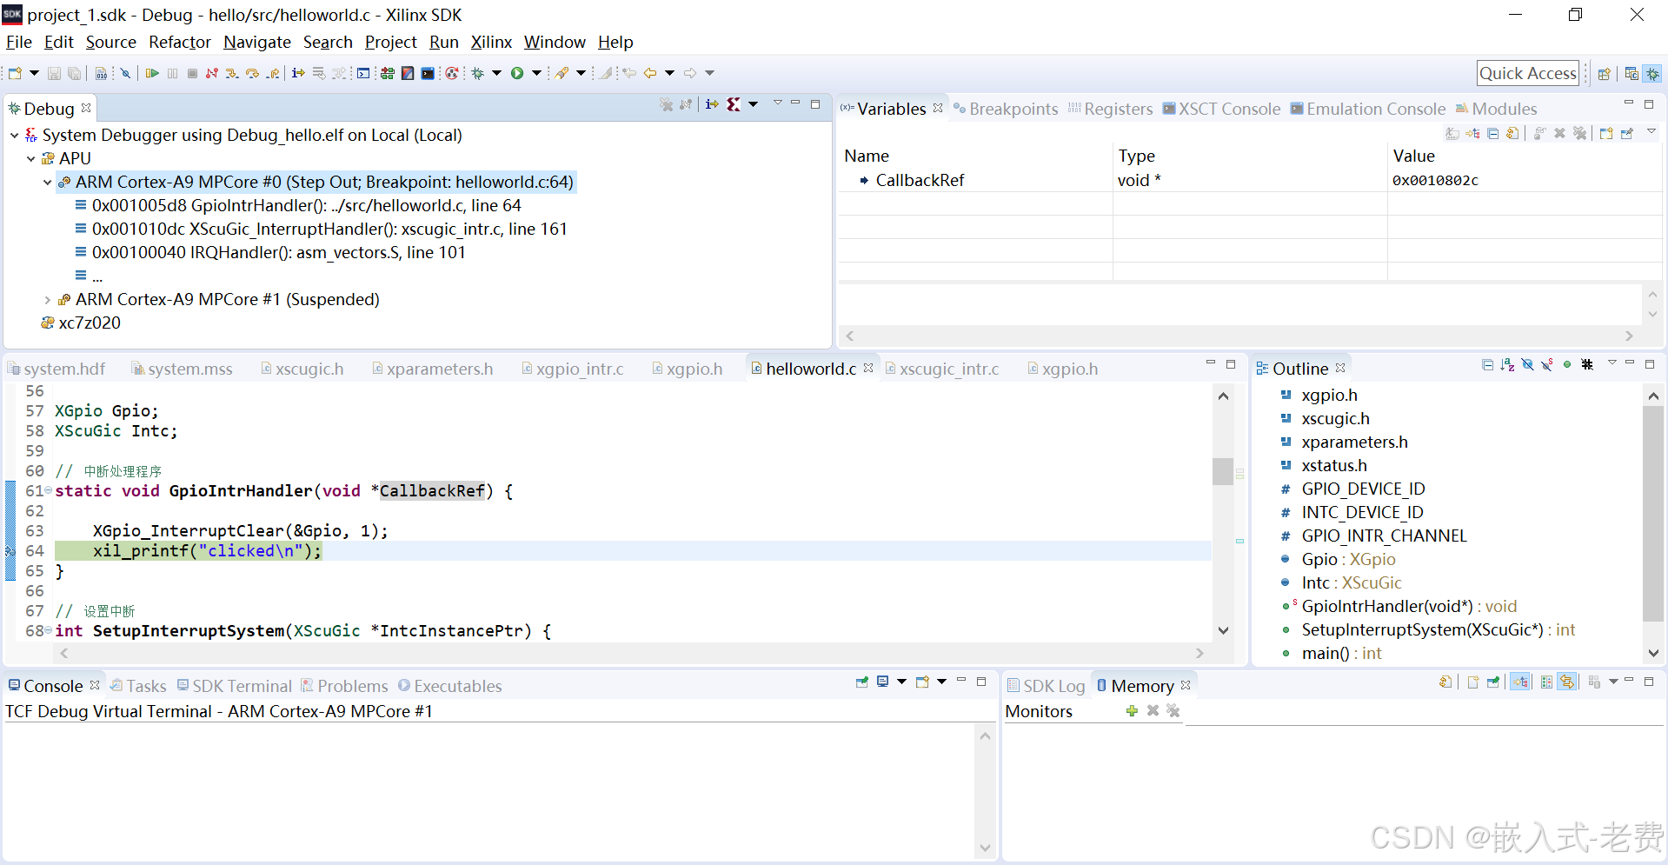The width and height of the screenshot is (1668, 865).
Task: Toggle Instruction Stepping Mode in main toolbar
Action: click(x=298, y=73)
